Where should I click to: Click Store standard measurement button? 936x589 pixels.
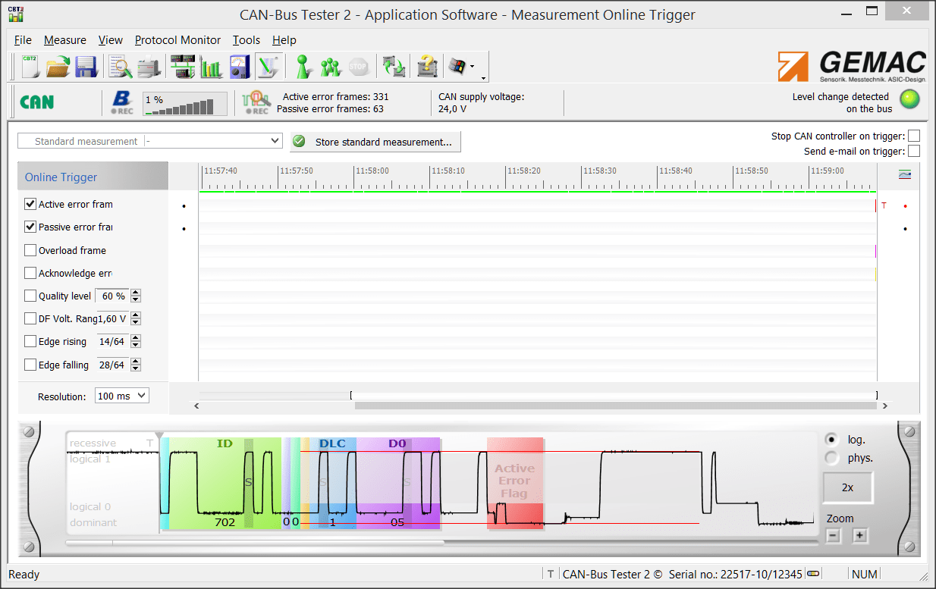pyautogui.click(x=375, y=142)
